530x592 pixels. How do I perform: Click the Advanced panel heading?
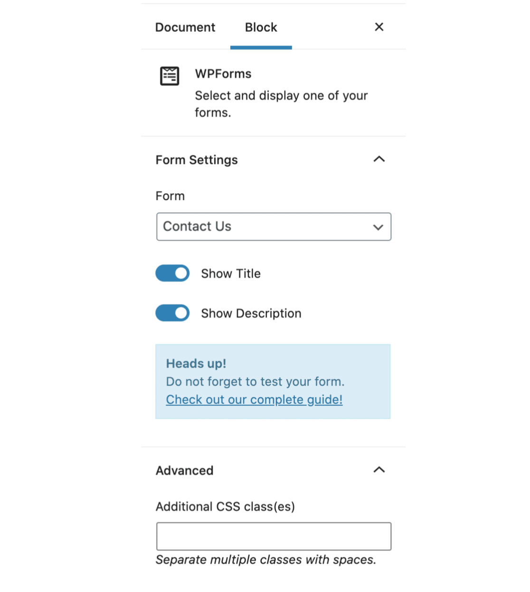(x=185, y=470)
